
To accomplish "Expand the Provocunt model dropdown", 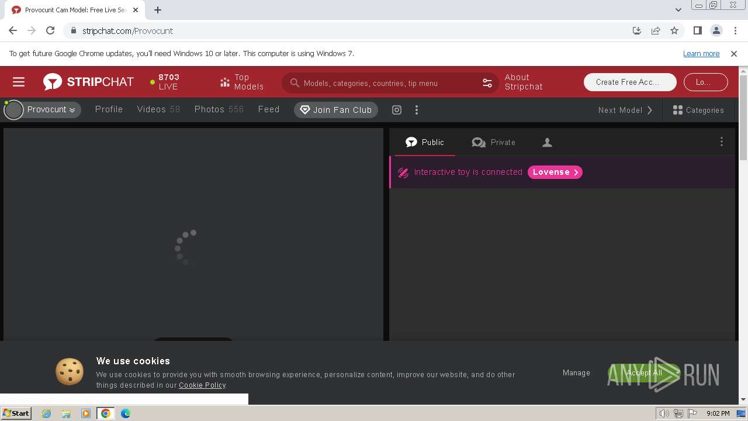I will pos(51,109).
